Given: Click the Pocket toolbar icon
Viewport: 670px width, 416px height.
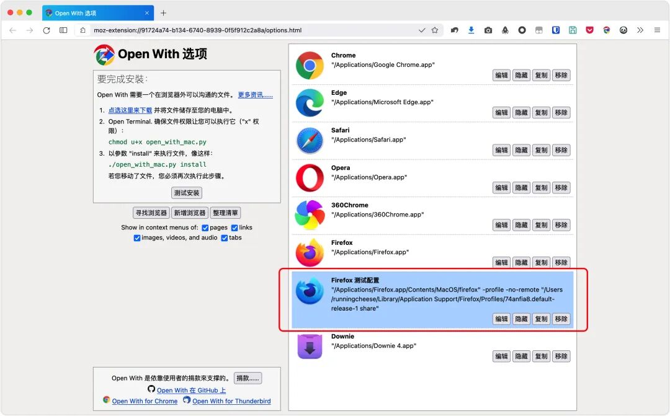Looking at the screenshot, I should pyautogui.click(x=590, y=30).
